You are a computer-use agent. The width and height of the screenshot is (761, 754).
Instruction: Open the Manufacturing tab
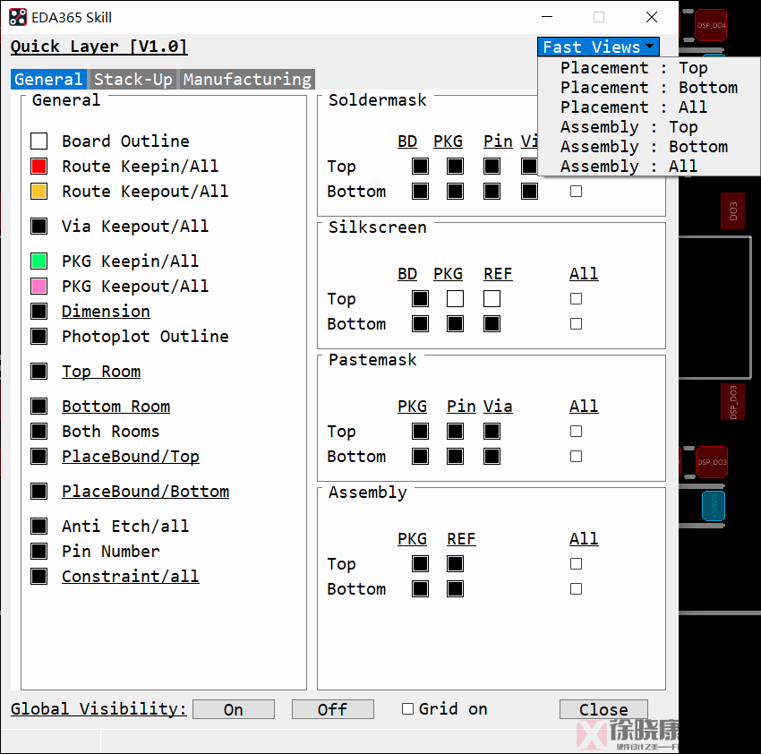tap(247, 80)
